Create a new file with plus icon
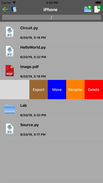This screenshot has width=103, height=183. click(x=97, y=9)
